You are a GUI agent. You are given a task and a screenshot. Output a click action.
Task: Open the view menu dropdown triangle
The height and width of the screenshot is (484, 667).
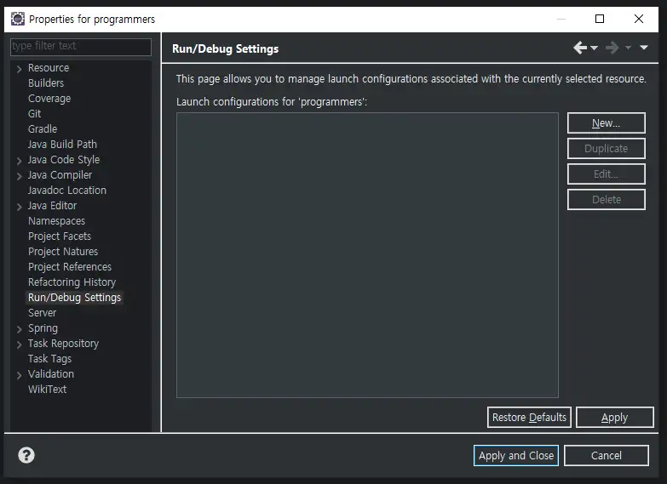644,48
